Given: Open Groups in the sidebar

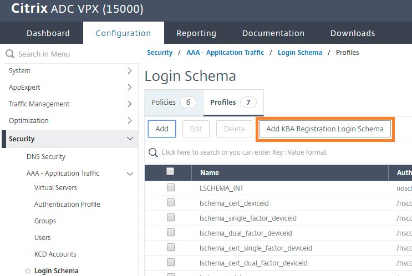Looking at the screenshot, I should pyautogui.click(x=45, y=221).
